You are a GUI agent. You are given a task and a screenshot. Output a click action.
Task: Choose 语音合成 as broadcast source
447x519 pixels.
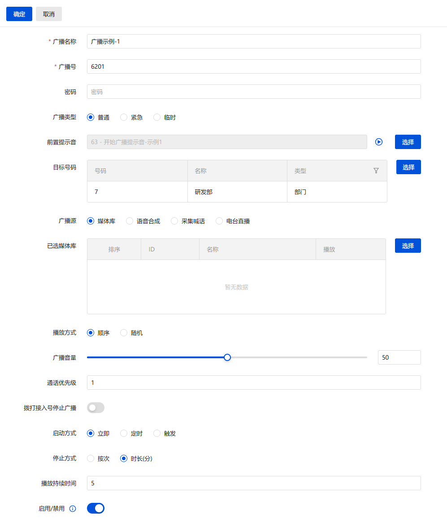[x=130, y=221]
